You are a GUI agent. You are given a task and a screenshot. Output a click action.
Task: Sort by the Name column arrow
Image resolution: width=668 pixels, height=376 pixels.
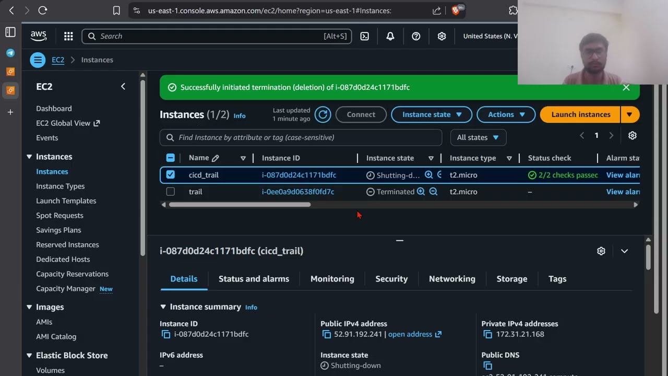(x=243, y=158)
